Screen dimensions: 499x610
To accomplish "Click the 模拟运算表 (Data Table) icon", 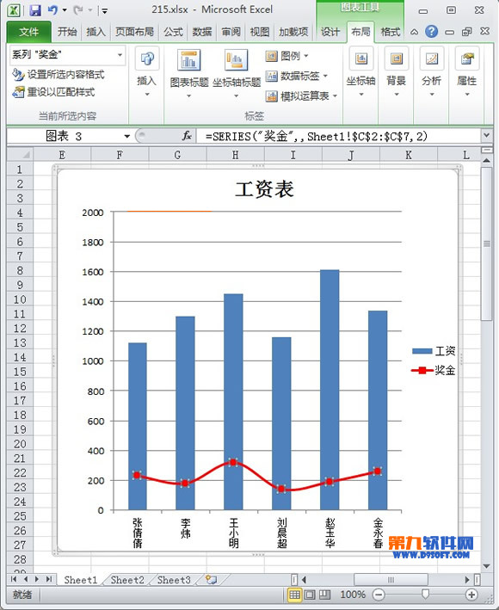I will [272, 96].
